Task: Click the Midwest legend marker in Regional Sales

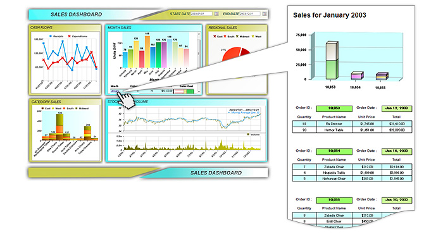Action: [237, 37]
